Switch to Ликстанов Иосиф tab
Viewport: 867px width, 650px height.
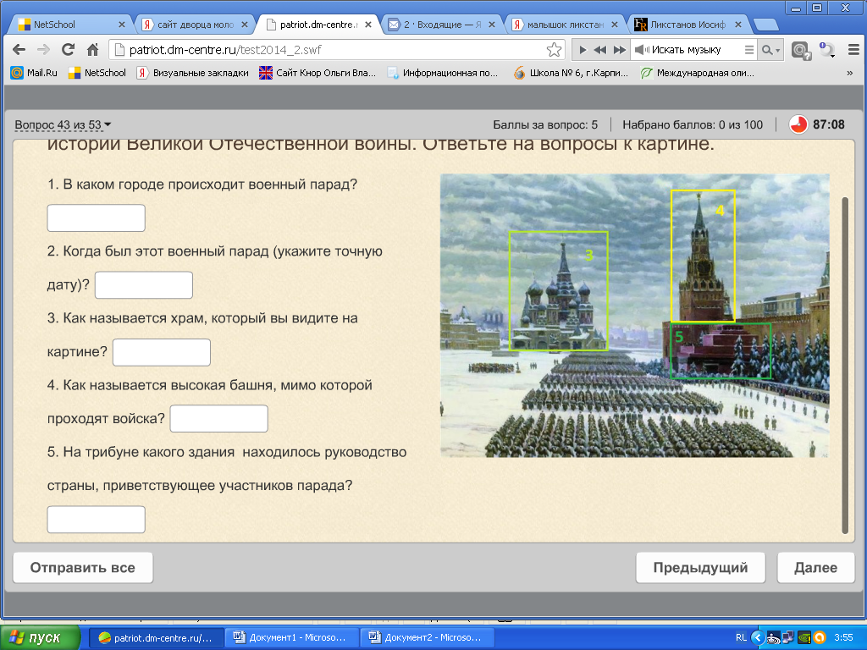coord(688,25)
